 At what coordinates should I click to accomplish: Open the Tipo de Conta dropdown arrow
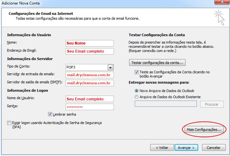tap(110, 68)
